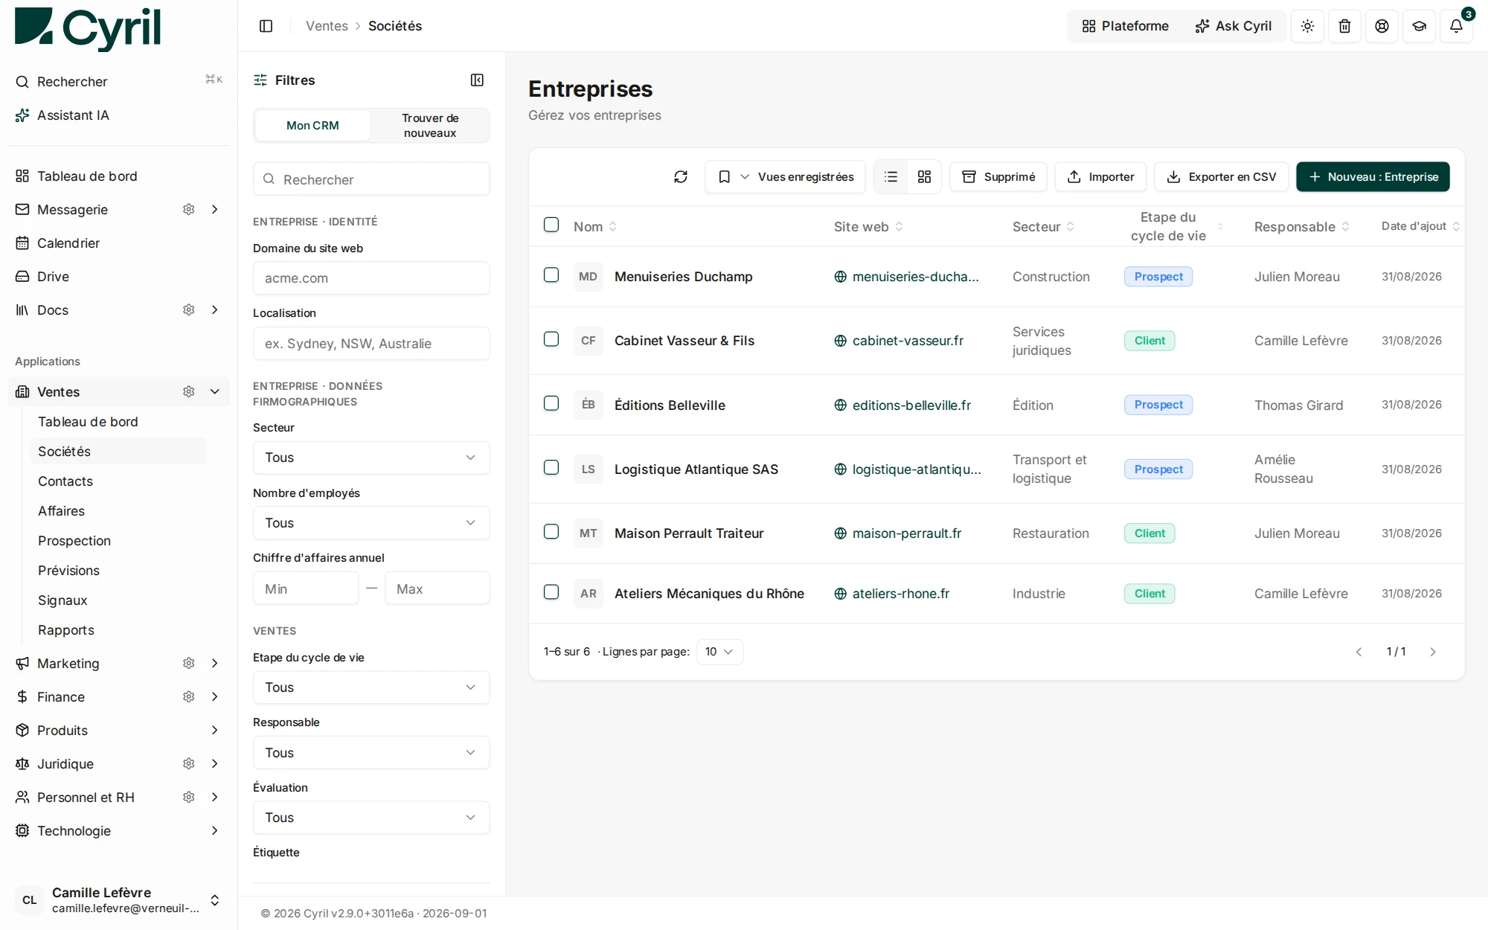
Task: Open cabinet-vasseur.fr website link
Action: click(908, 341)
